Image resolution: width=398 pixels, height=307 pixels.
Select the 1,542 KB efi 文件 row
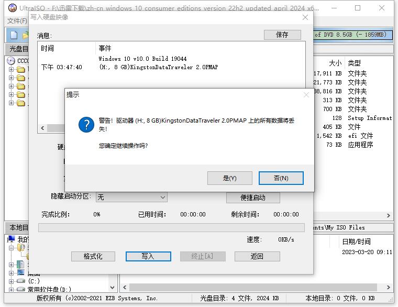[x=353, y=136]
